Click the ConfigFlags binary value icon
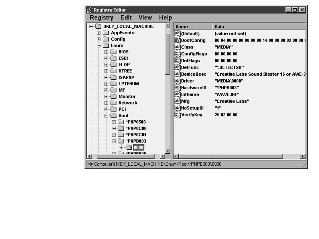The height and width of the screenshot is (239, 319). [x=177, y=54]
